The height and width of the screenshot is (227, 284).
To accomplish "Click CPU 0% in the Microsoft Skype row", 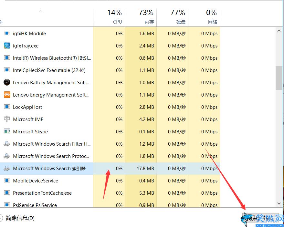I will pyautogui.click(x=119, y=132).
